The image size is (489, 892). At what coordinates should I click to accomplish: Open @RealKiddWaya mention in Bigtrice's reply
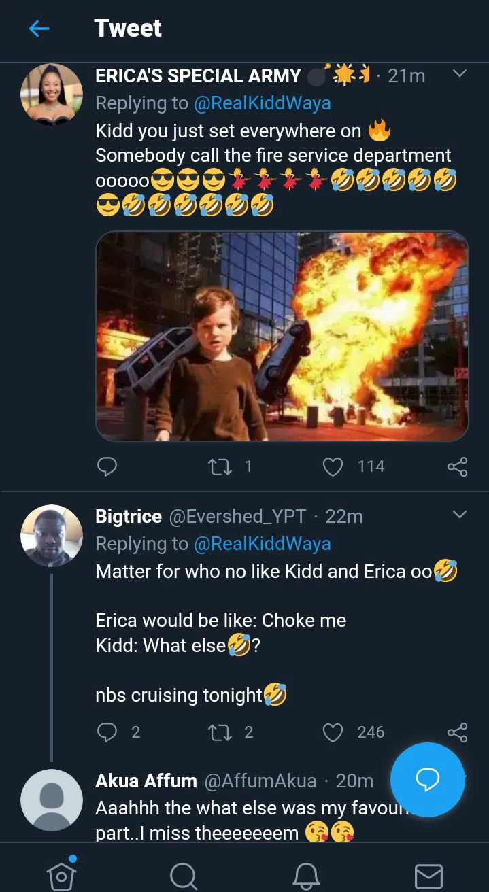point(262,544)
